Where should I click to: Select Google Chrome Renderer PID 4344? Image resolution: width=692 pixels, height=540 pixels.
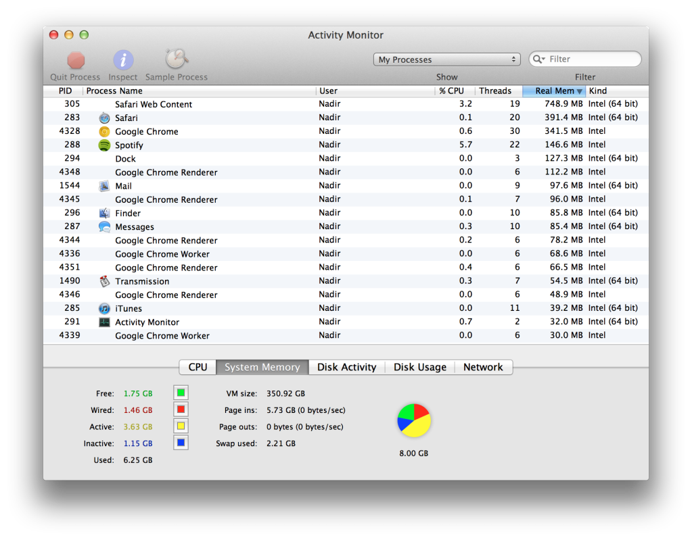click(346, 240)
